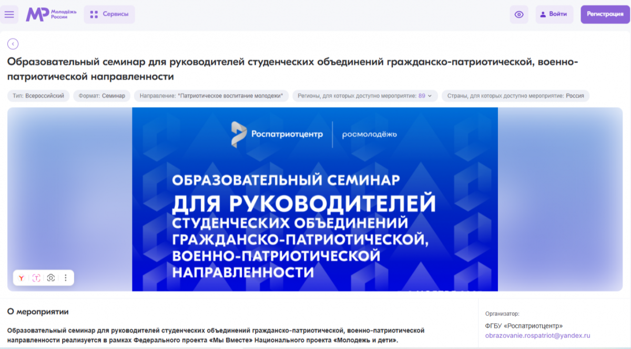Click the Молодёжь России logo

[51, 15]
